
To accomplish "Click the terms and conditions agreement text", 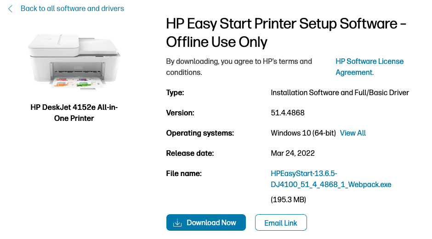I will coord(239,67).
